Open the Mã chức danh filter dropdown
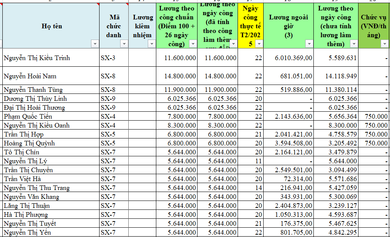Viewport: 390px width, 237px height. (x=124, y=44)
